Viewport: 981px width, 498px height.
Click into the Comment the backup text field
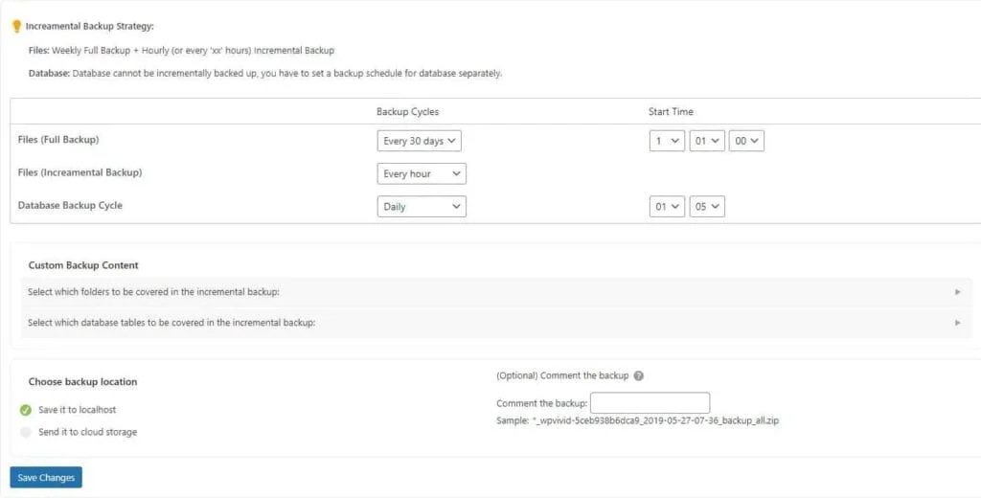pyautogui.click(x=650, y=403)
